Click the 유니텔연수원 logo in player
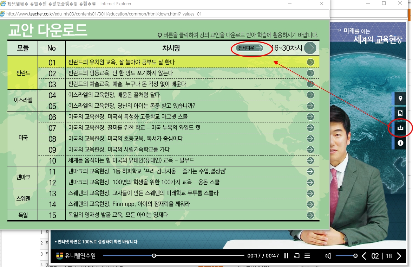The image size is (413, 267). click(76, 256)
